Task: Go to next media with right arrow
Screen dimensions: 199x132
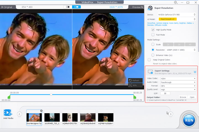Action: pyautogui.click(x=171, y=114)
